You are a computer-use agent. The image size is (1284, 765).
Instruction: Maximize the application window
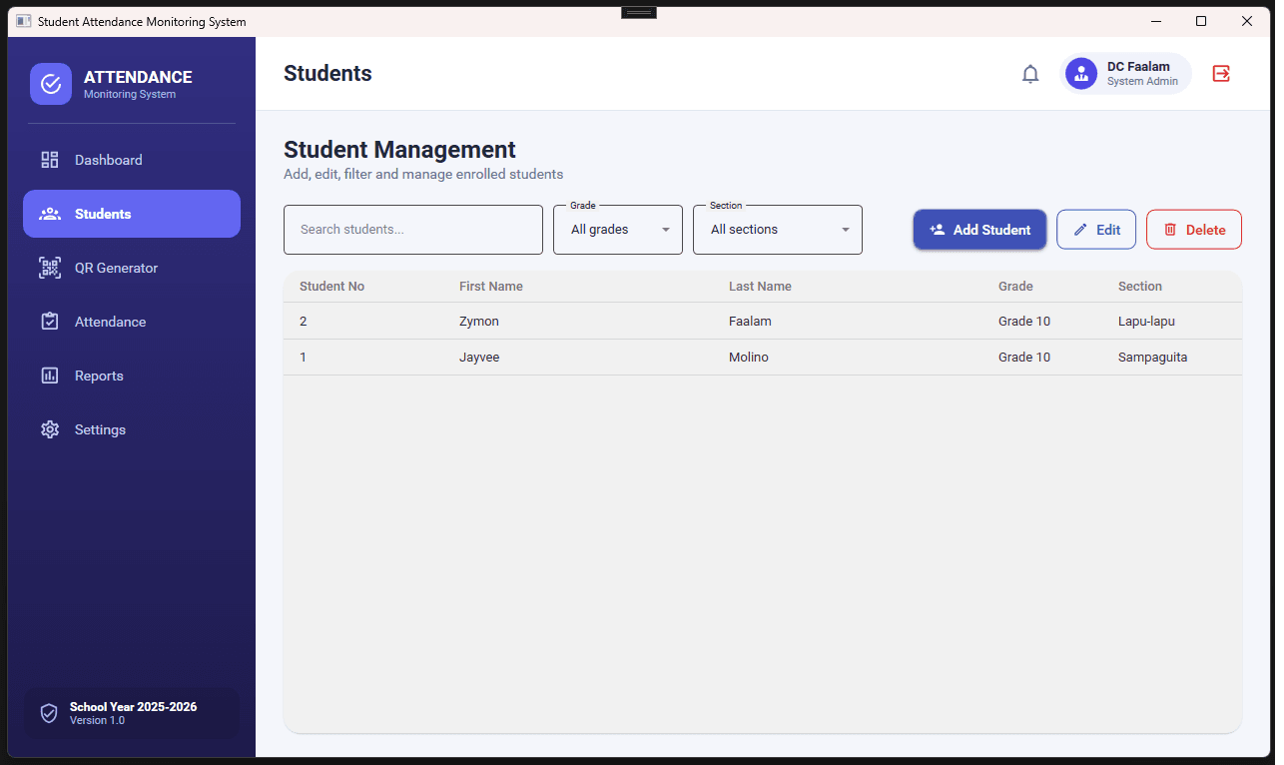[1201, 21]
